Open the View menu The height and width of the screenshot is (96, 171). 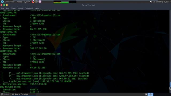coord(13,8)
